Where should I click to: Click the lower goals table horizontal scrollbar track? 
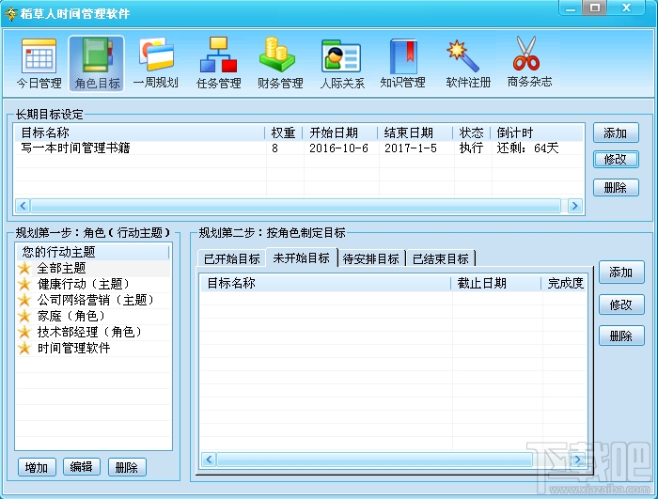pos(374,460)
